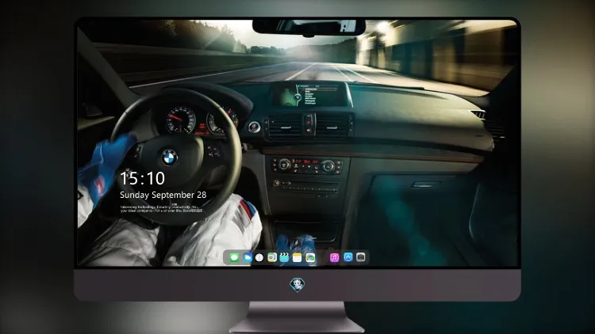Viewport: 595px width, 334px height.
Task: Open the Clock app in dock
Action: point(259,258)
